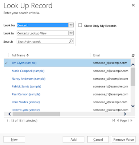Select email someone_g@example.com
The width and height of the screenshot is (139, 145).
(x=111, y=110)
